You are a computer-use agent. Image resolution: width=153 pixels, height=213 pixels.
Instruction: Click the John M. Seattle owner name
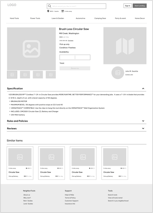(x=132, y=71)
